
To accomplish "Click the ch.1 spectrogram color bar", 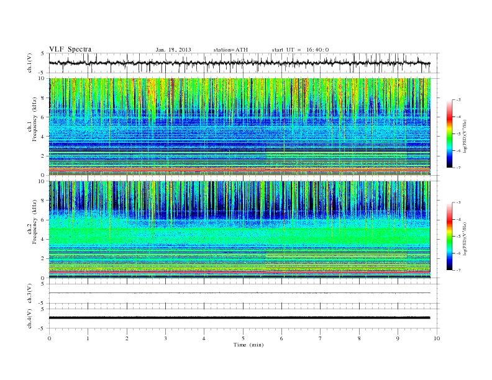I will click(x=449, y=134).
